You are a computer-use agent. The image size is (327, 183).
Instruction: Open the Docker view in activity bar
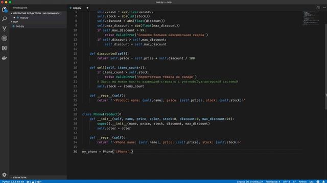click(5, 58)
